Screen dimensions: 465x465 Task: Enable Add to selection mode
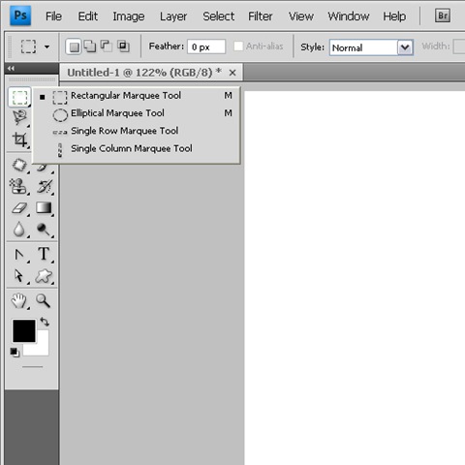click(90, 46)
